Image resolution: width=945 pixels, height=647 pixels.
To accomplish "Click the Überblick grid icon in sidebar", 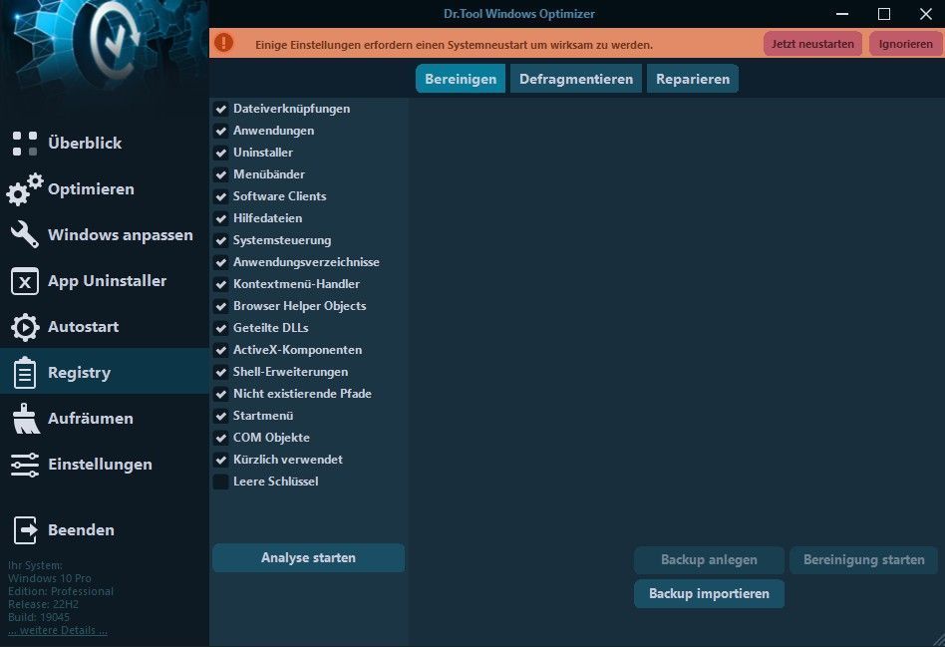I will pos(25,144).
